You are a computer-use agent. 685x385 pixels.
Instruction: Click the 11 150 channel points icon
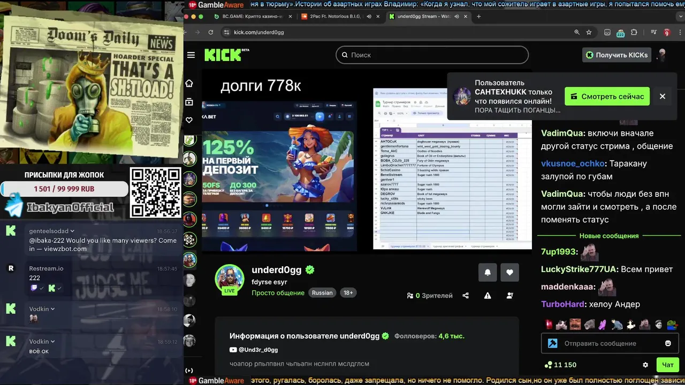pyautogui.click(x=548, y=365)
